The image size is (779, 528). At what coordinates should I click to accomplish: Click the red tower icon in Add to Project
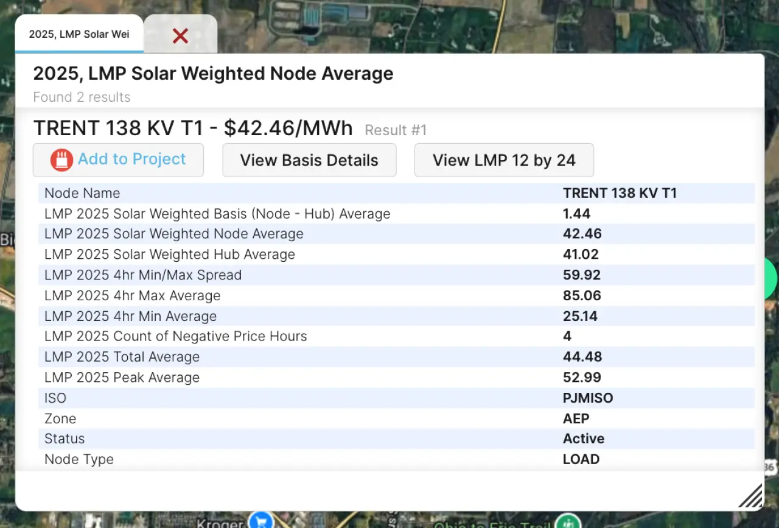point(62,160)
